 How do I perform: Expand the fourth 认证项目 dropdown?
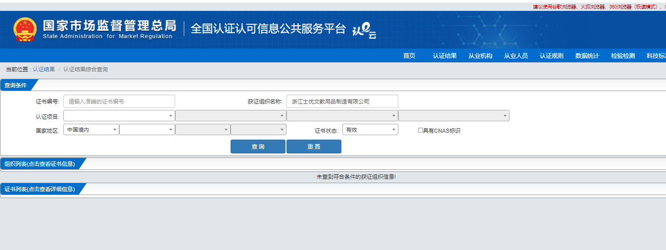[454, 116]
